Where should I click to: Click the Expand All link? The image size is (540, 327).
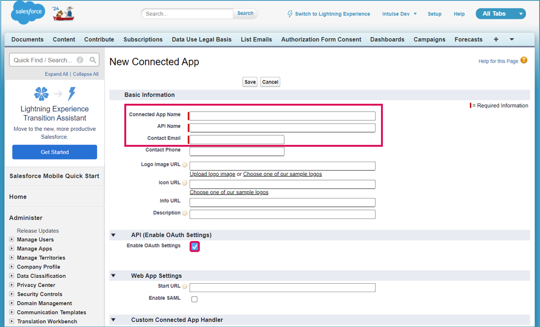click(x=56, y=74)
